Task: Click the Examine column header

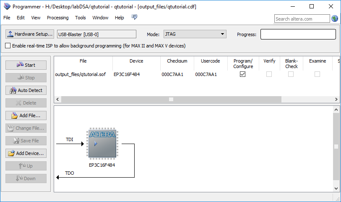Action: coord(318,61)
